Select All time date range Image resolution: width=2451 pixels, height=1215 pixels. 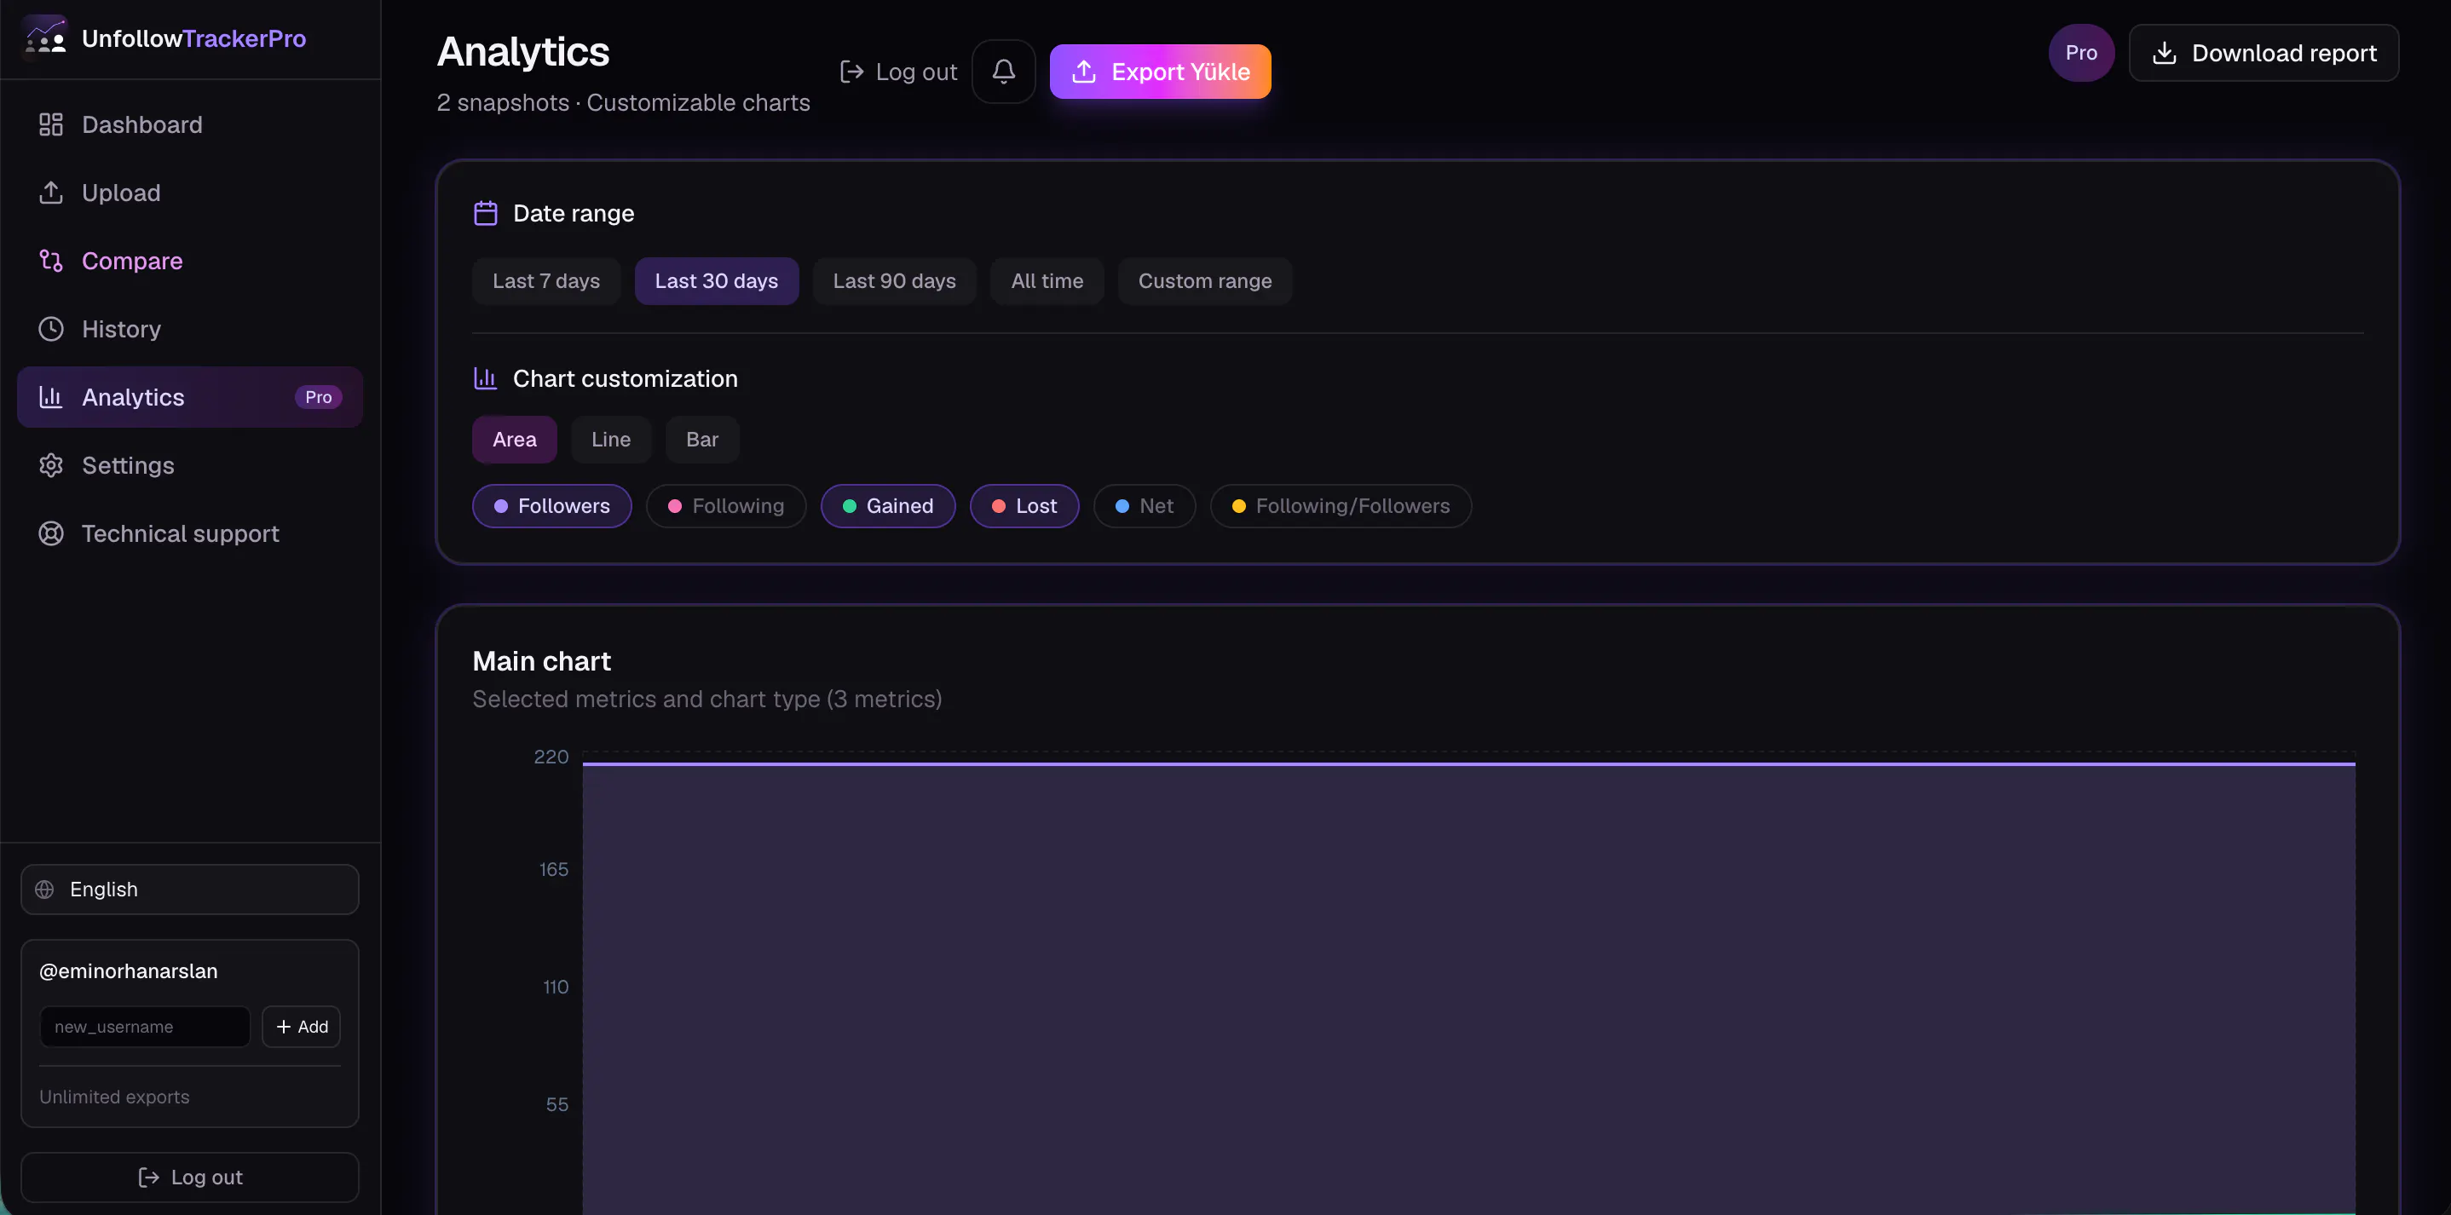pos(1047,280)
